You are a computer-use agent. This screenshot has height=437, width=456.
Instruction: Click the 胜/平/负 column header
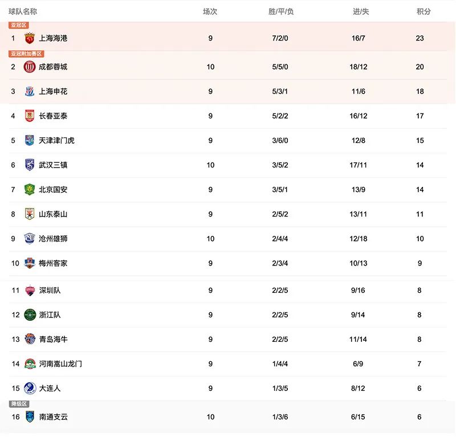click(x=281, y=11)
